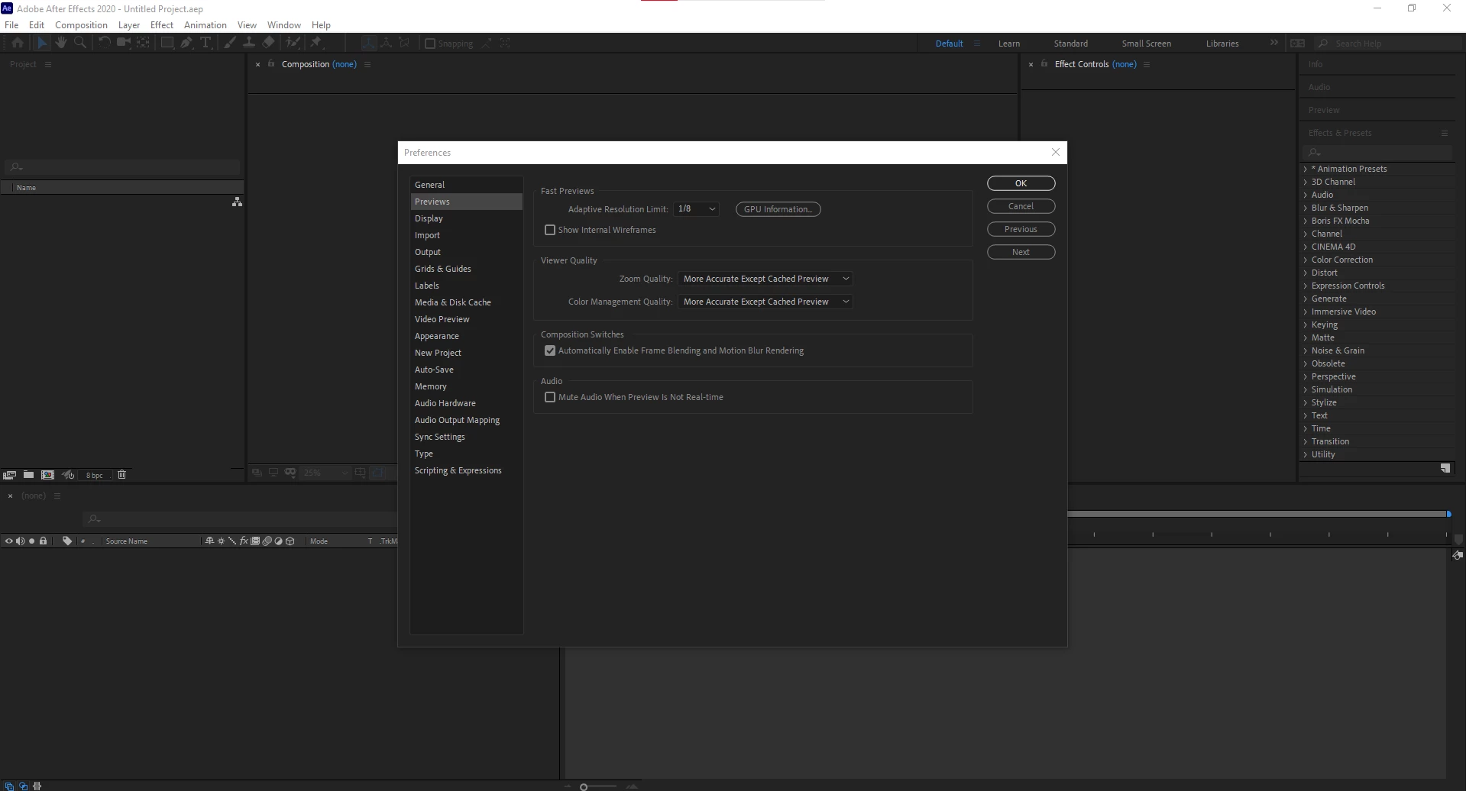Open the Adaptive Resolution Limit dropdown
The width and height of the screenshot is (1466, 791).
pyautogui.click(x=696, y=209)
